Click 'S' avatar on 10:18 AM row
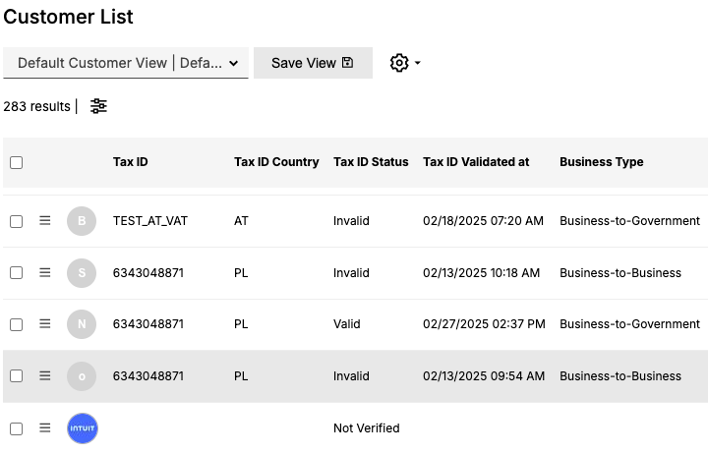The width and height of the screenshot is (708, 454). click(x=82, y=273)
